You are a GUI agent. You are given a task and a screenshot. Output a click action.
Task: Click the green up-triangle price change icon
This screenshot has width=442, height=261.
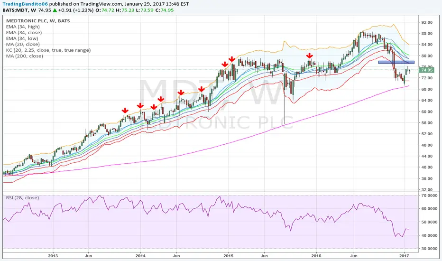pos(55,10)
